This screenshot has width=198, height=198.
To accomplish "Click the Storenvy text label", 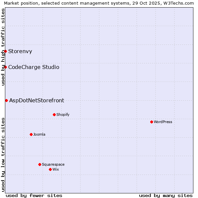I will (20, 51).
